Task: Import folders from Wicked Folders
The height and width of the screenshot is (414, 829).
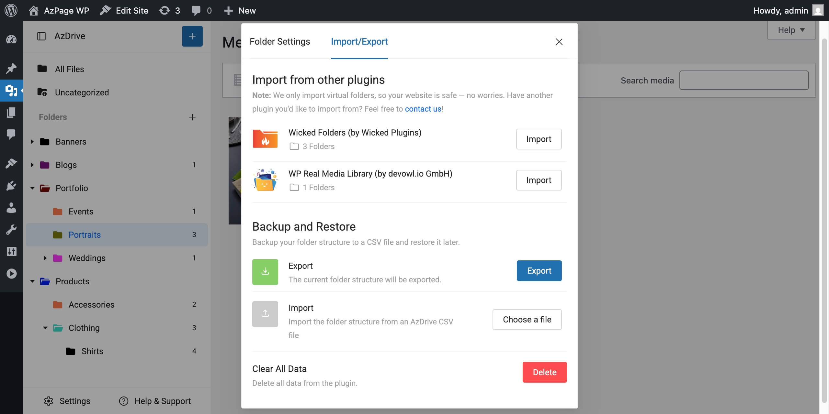Action: (x=539, y=139)
